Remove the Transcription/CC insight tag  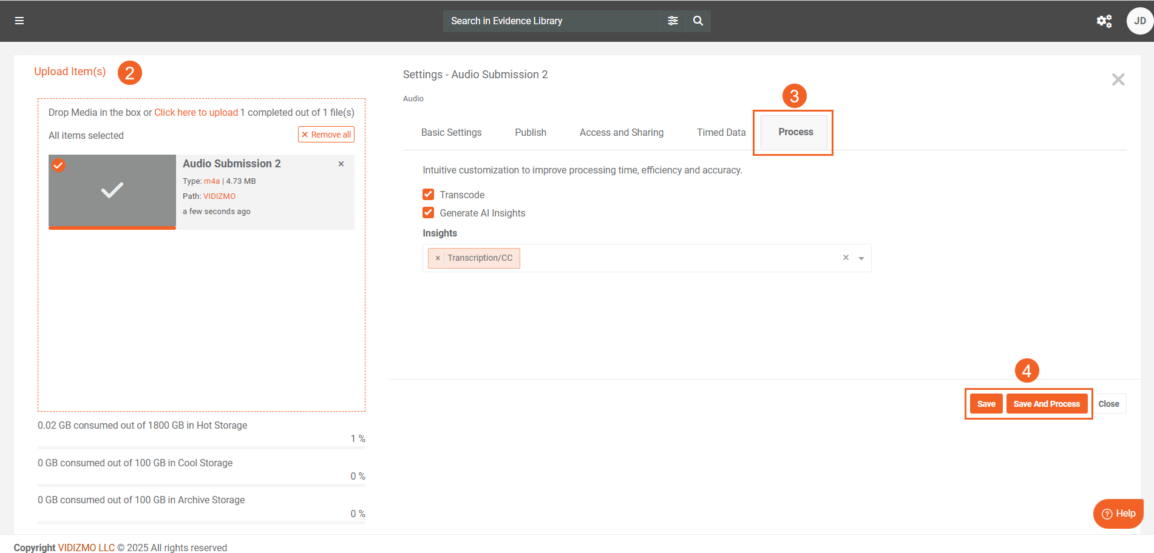pos(438,258)
